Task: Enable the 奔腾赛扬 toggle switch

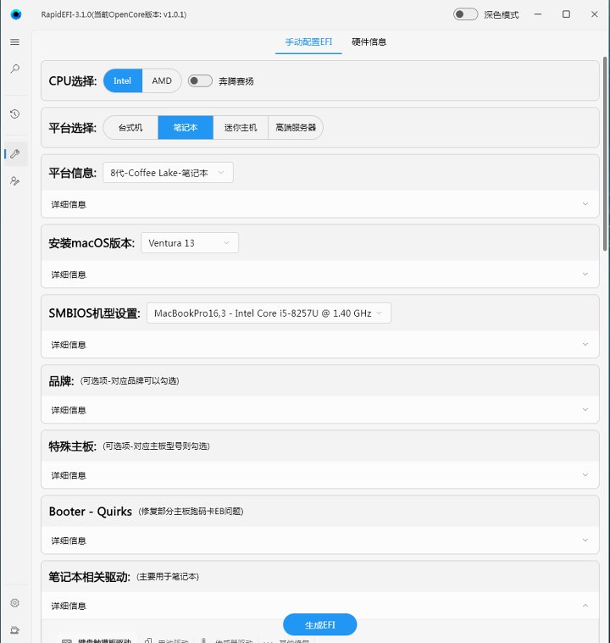Action: [x=200, y=81]
